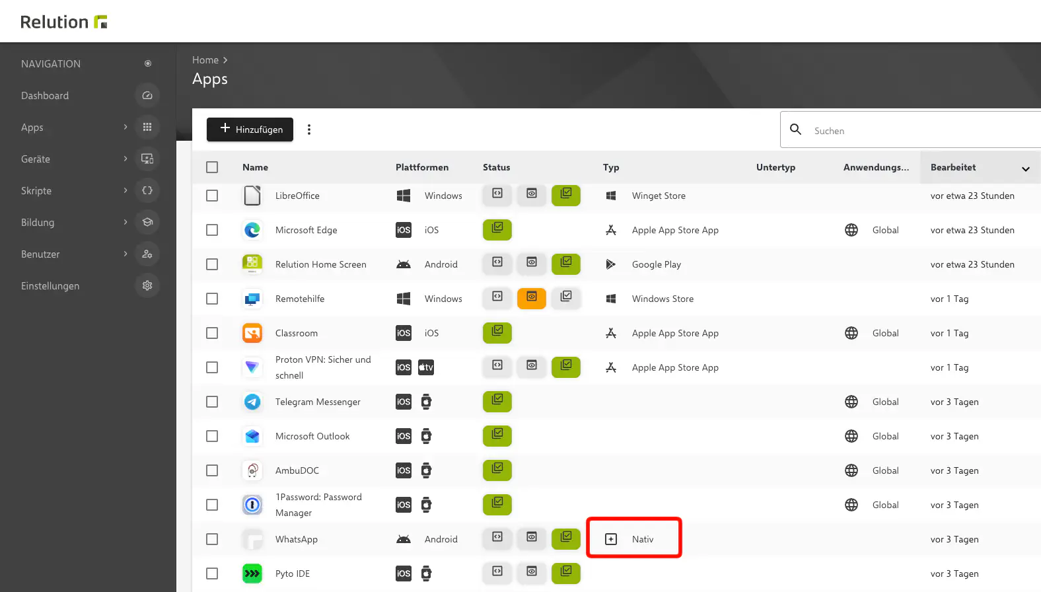
Task: Expand the Benutzer submenu chevron
Action: click(x=126, y=254)
